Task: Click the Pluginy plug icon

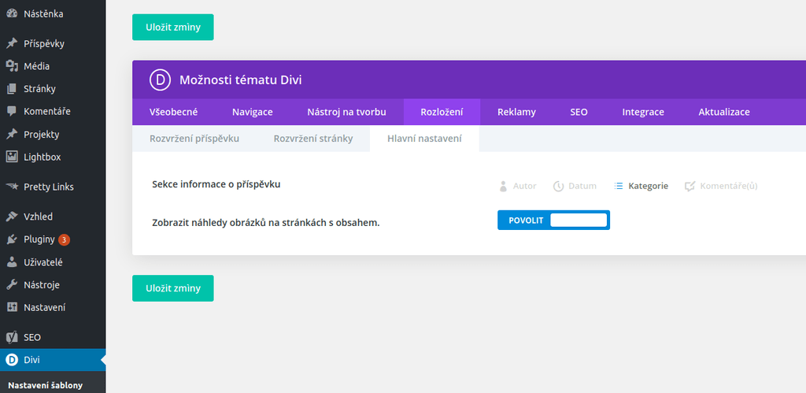Action: click(x=11, y=239)
